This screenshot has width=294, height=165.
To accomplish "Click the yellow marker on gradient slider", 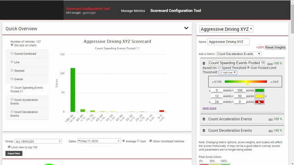I will click(x=247, y=84).
